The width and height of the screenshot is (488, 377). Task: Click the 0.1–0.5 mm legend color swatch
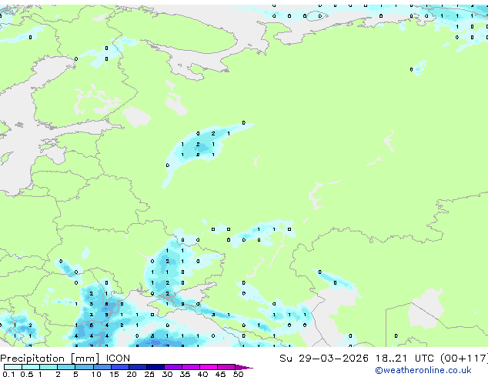coord(13,367)
